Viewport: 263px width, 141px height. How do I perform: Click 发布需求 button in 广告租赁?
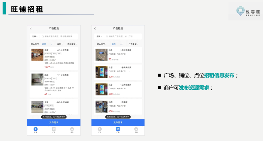[x=118, y=122]
